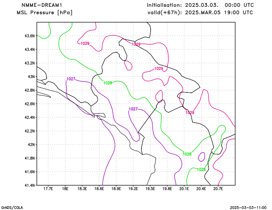Viewport: 272px width, 210px height.
Task: Click the 42.8N latitude axis label
Action: tap(30, 90)
